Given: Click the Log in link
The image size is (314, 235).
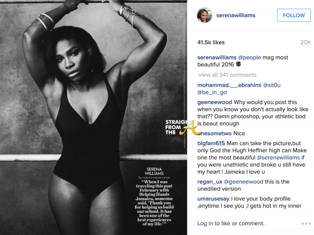Looking at the screenshot, I should click(205, 224).
